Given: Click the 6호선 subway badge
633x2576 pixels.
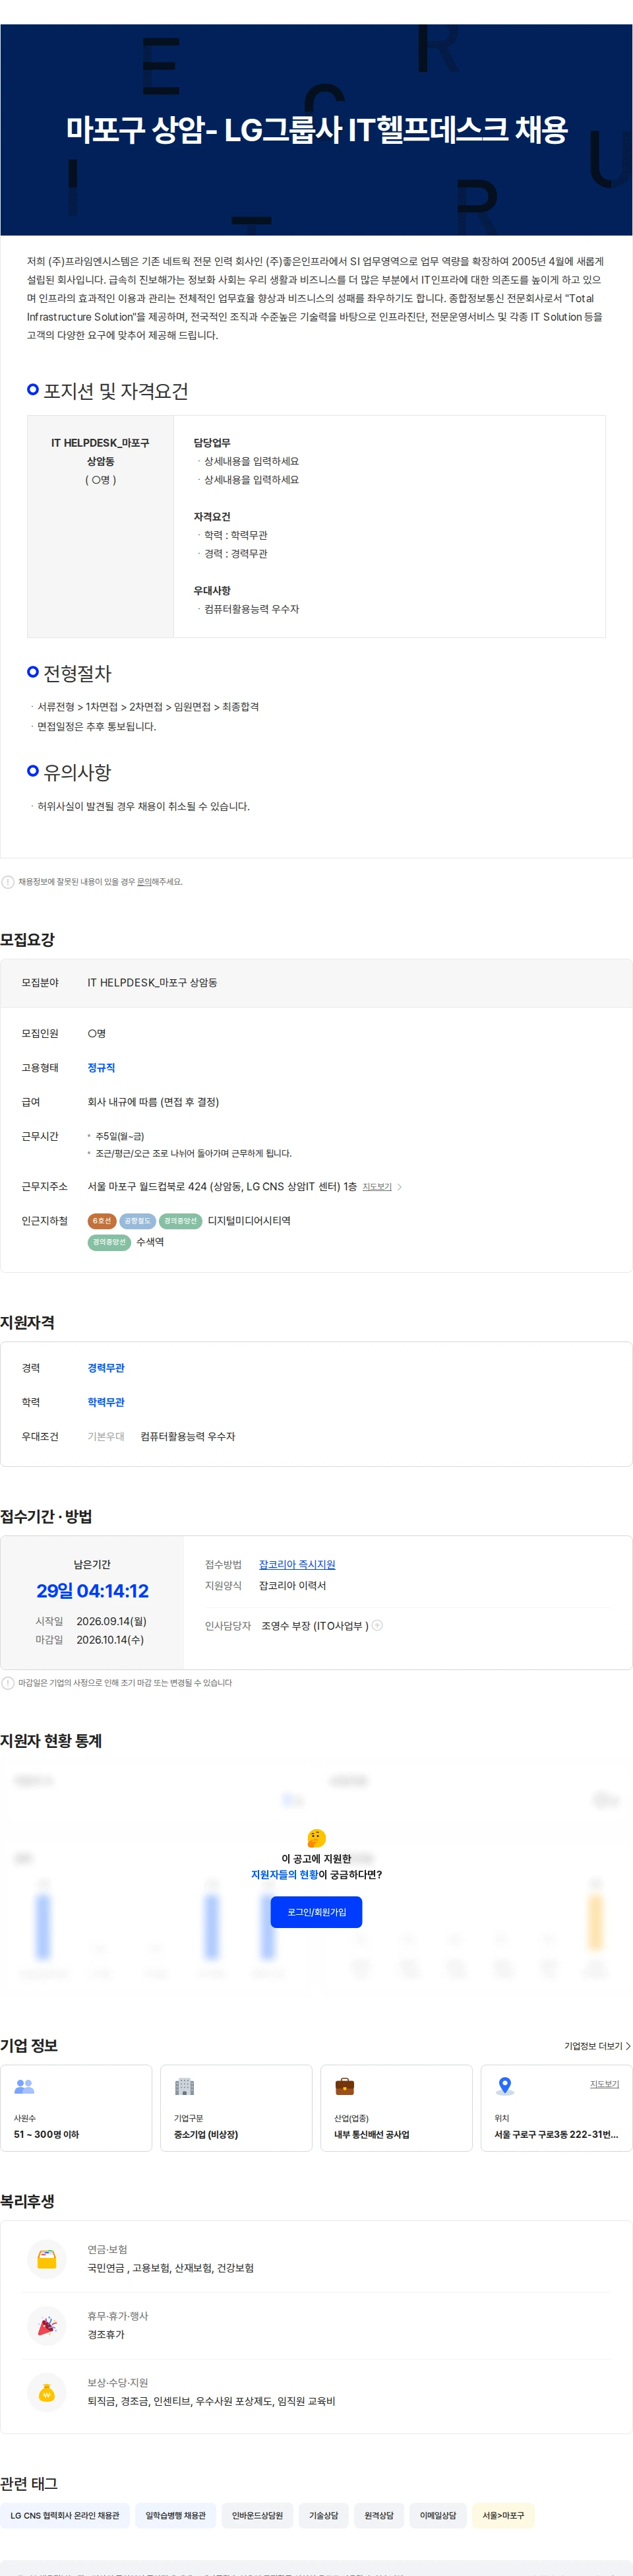Looking at the screenshot, I should click(x=102, y=1221).
